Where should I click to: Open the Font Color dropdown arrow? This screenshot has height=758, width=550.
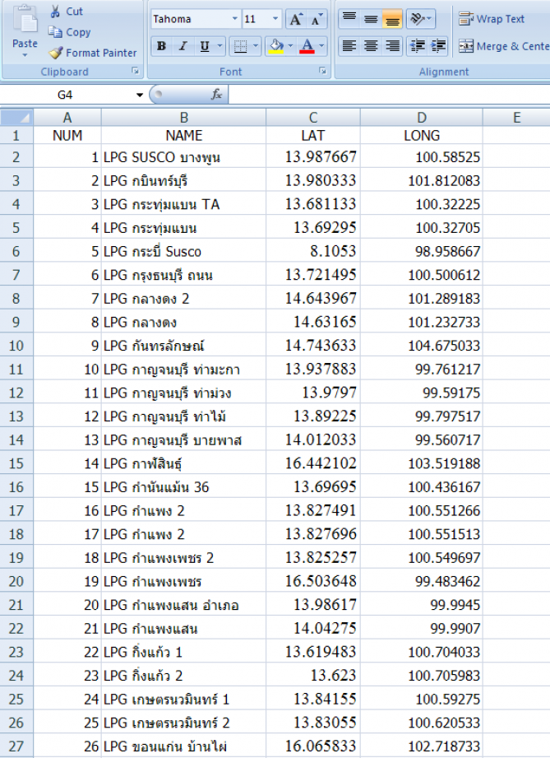[x=321, y=46]
